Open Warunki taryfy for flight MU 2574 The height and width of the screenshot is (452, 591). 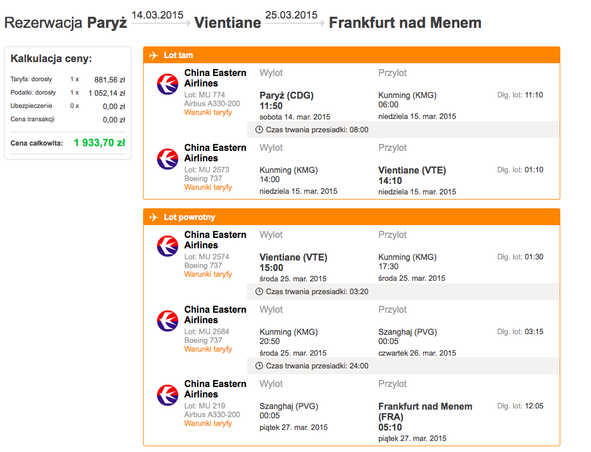pyautogui.click(x=208, y=274)
